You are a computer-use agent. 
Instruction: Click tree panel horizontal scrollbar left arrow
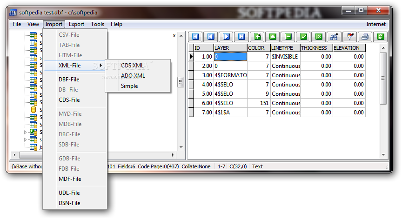[14, 155]
